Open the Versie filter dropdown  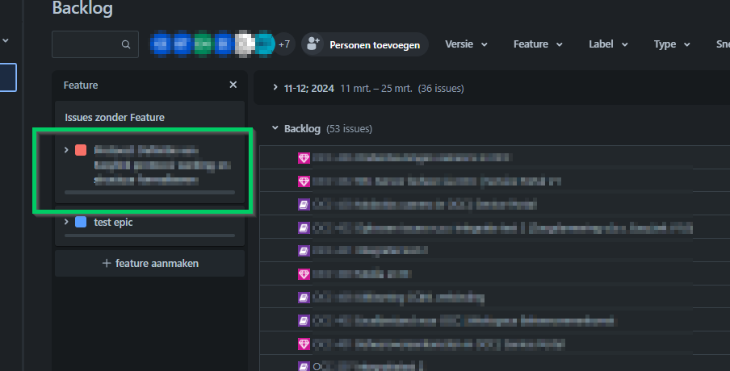tap(466, 44)
